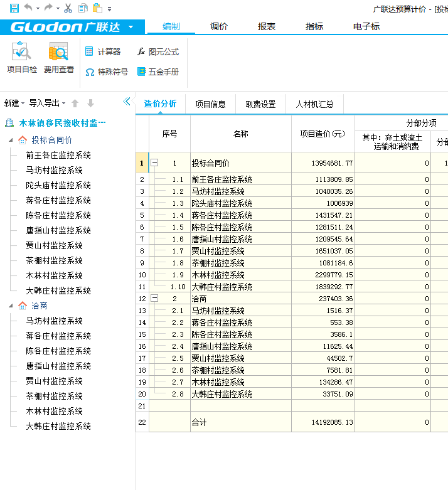
Task: Switch to the 编制 ribbon tab
Action: click(171, 26)
